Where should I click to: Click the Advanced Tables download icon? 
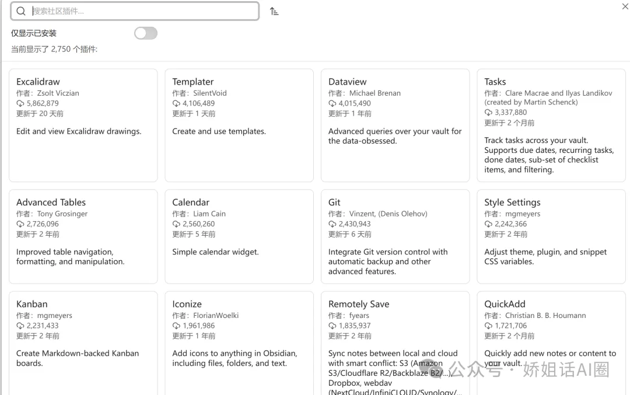pos(20,224)
